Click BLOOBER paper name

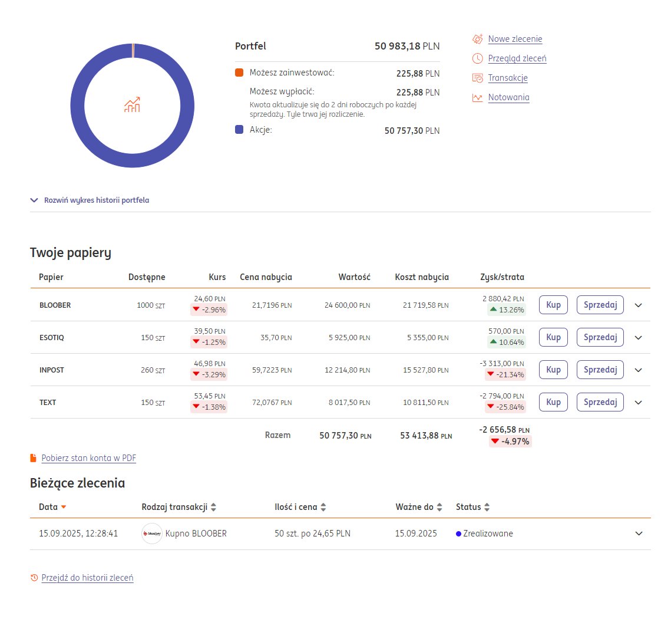click(x=55, y=305)
